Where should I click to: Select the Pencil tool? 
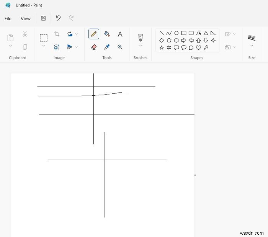click(x=94, y=34)
